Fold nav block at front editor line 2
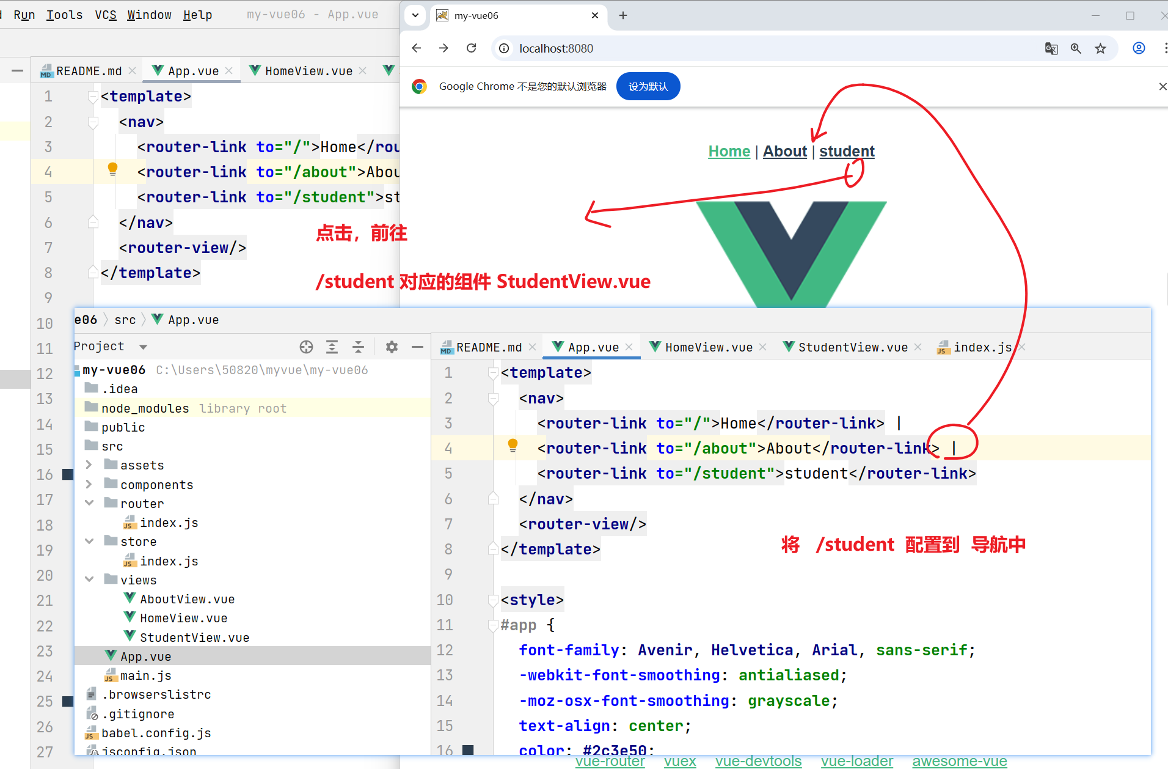This screenshot has width=1168, height=769. point(493,398)
